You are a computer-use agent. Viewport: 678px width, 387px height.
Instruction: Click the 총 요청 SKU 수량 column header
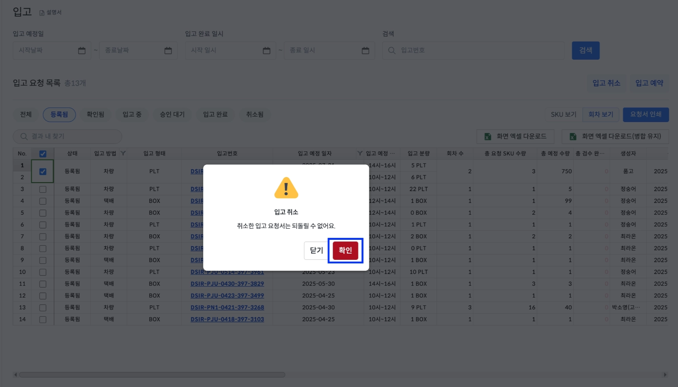coord(505,153)
